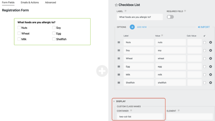Delete the Shellfish option row
215x121 pixels.
coord(210,83)
